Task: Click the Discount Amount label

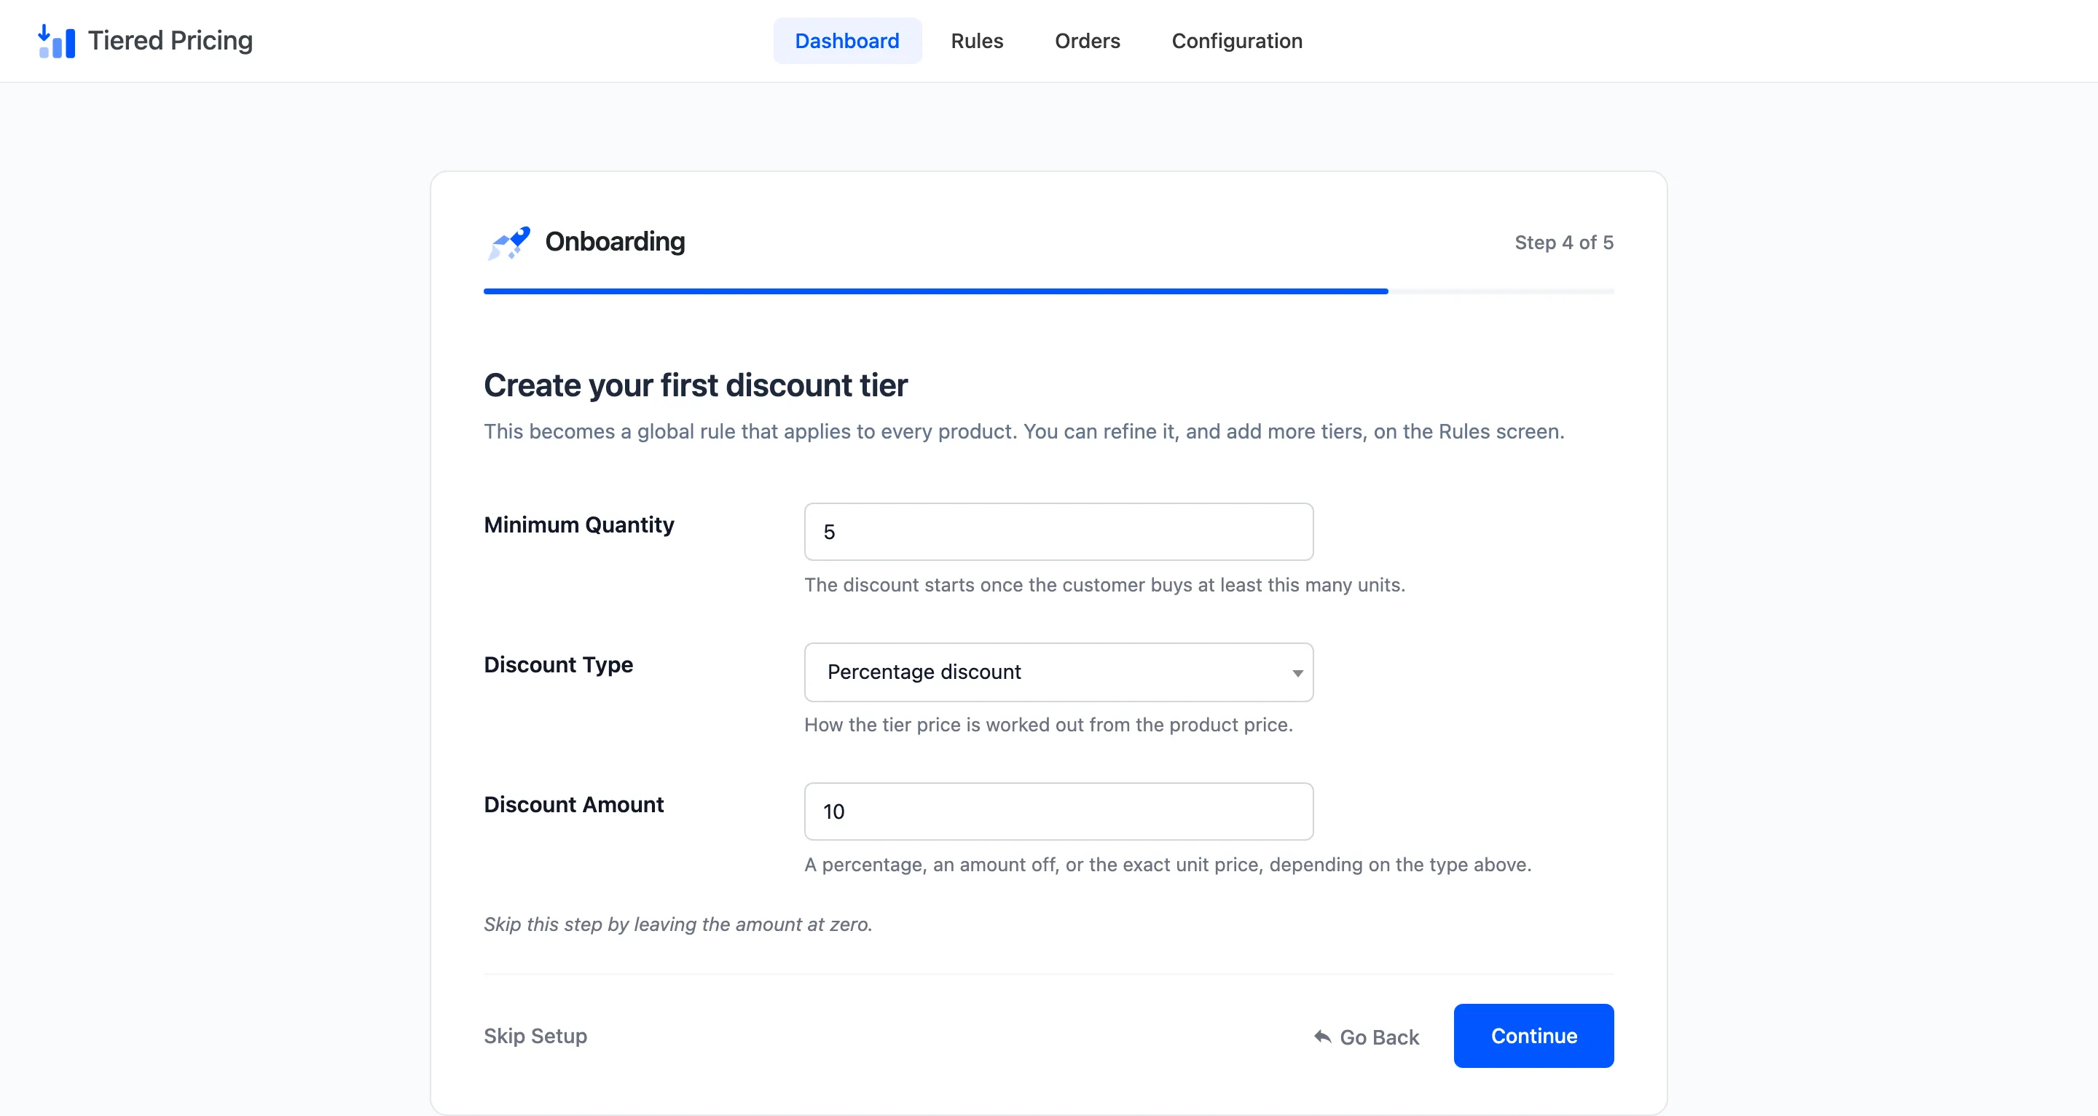Action: 573,805
